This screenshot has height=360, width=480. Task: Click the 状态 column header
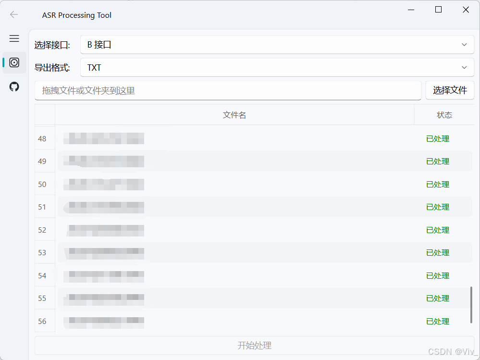444,115
